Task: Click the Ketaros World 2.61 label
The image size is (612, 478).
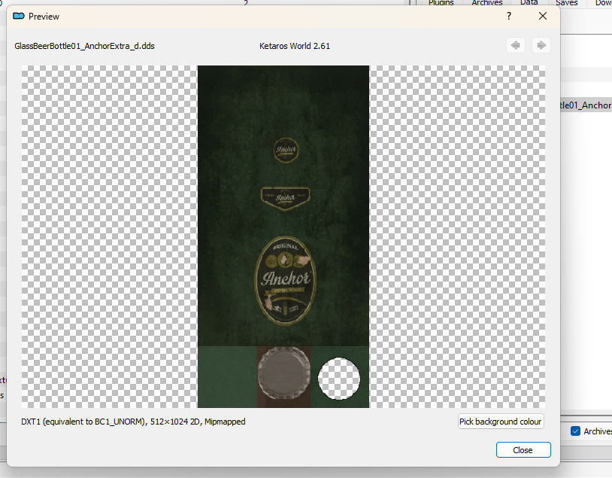Action: 295,46
